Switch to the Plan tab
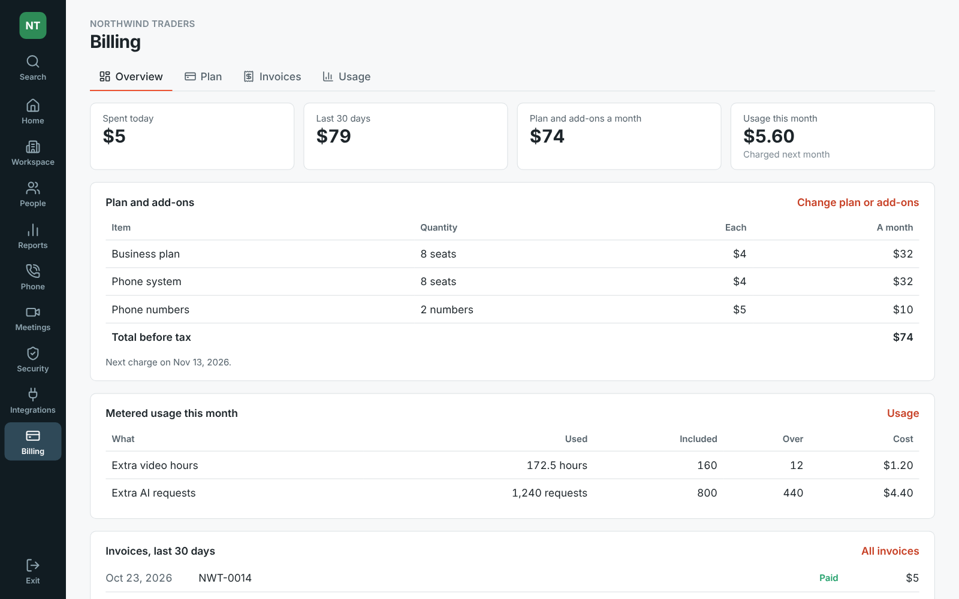959x599 pixels. 203,77
